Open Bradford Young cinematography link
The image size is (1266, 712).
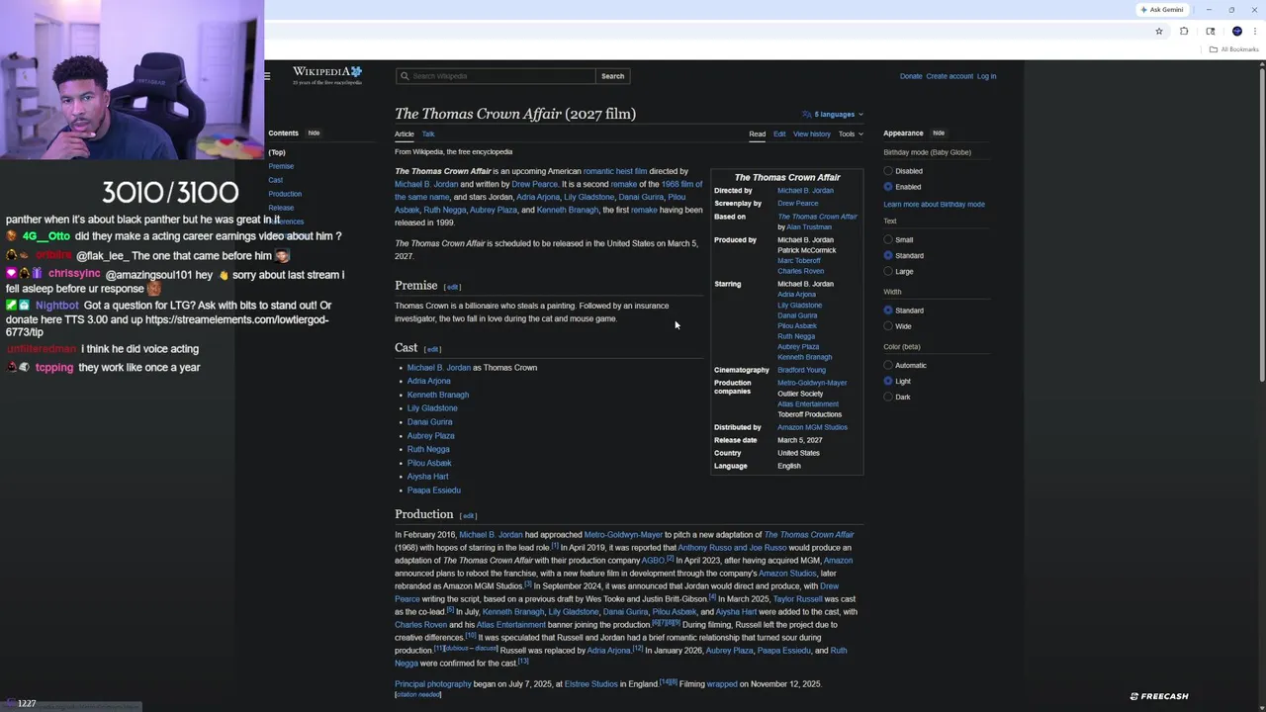801,370
